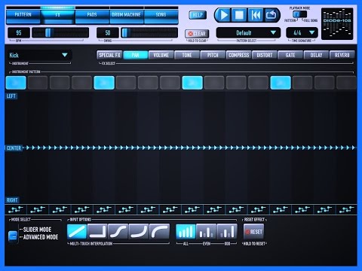This screenshot has width=362, height=271.
Task: Click the third step curve icon in bottom row
Action: tap(60, 209)
